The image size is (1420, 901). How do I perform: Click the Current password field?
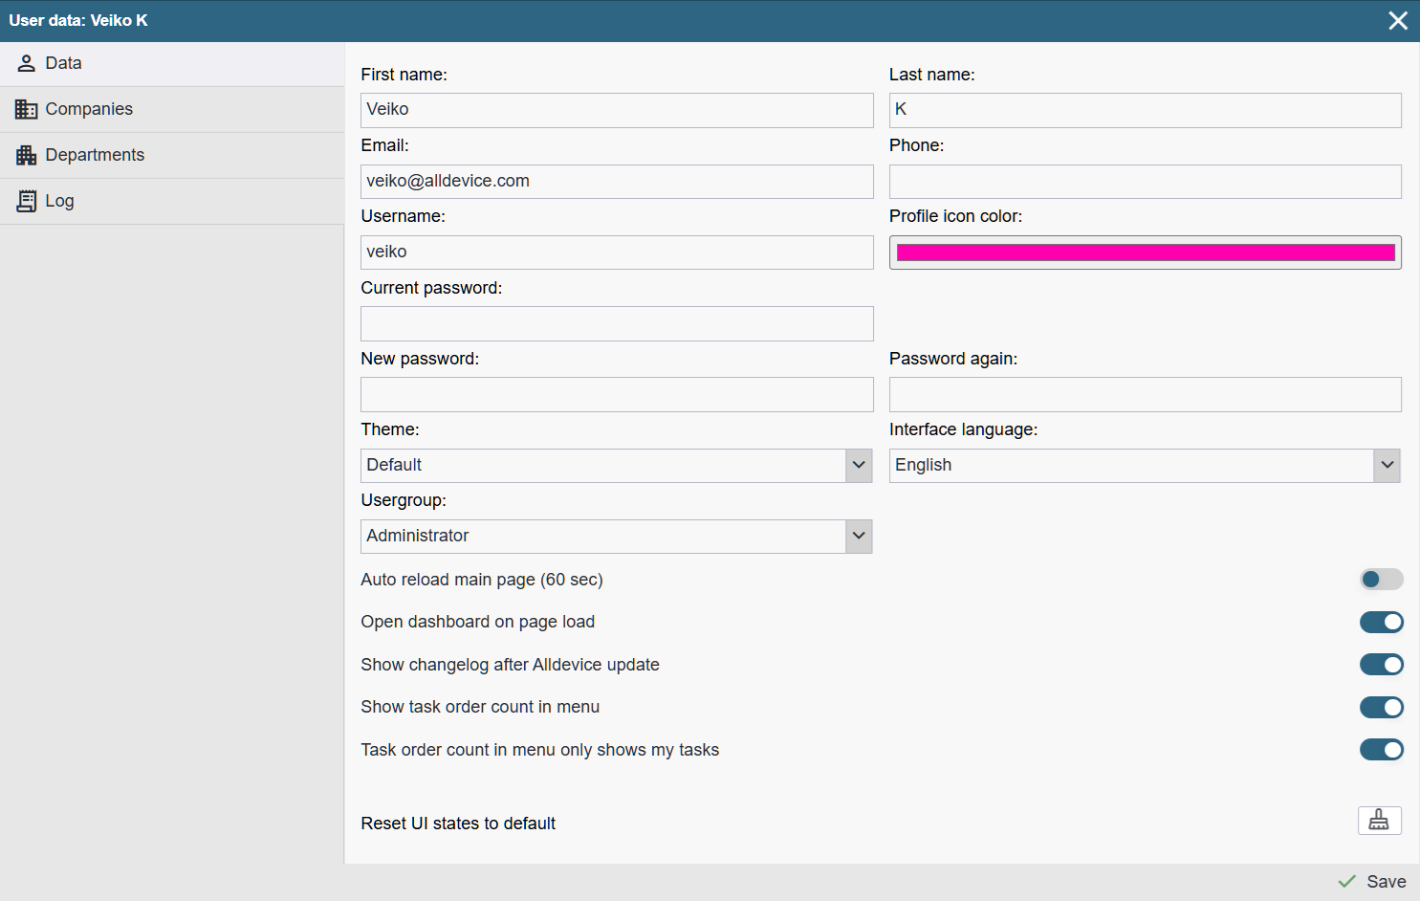tap(617, 324)
